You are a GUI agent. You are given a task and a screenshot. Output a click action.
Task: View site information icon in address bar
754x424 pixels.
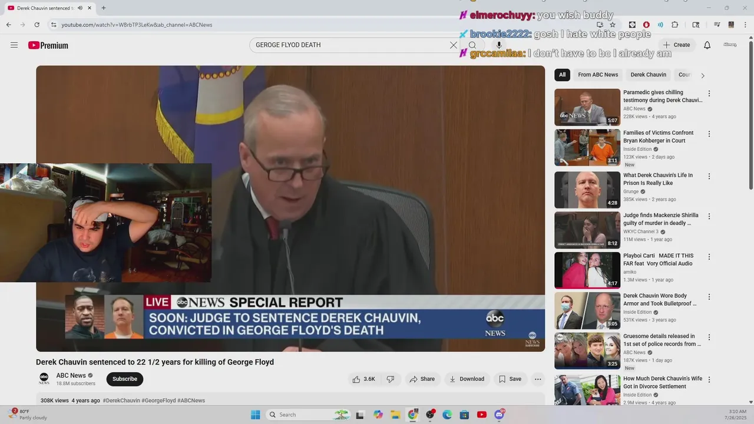coord(54,25)
